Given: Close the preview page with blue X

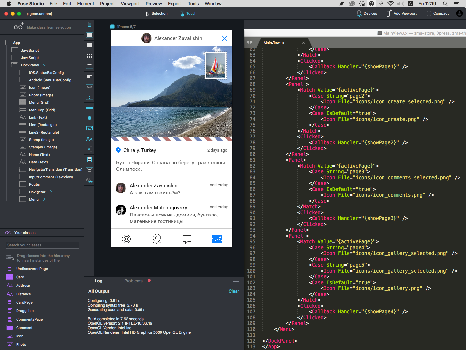Looking at the screenshot, I should click(x=224, y=38).
